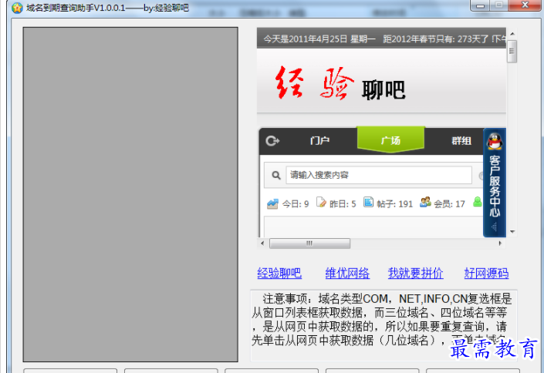Image resolution: width=544 pixels, height=373 pixels.
Task: Open the 门户 tab
Action: pos(320,141)
